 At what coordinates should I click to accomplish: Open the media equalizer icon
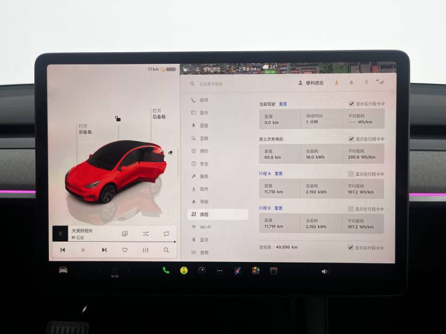(145, 250)
